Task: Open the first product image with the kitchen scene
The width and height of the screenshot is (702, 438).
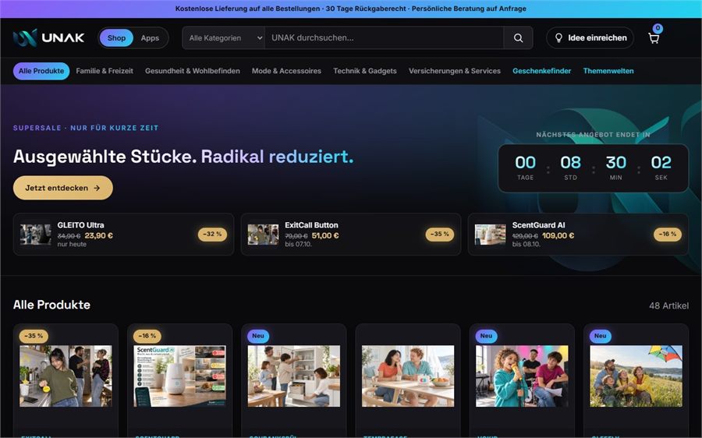Action: (66, 376)
